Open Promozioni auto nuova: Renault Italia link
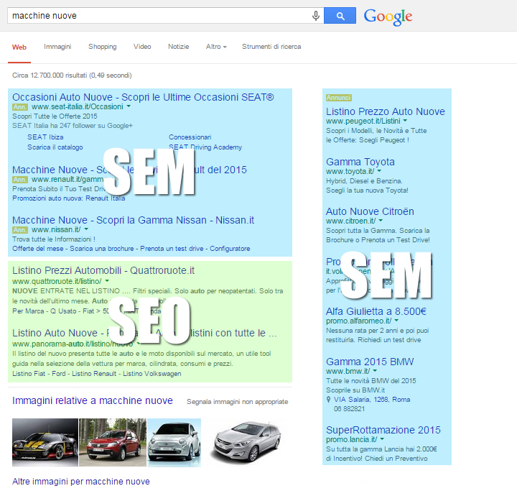The height and width of the screenshot is (491, 517). [69, 198]
